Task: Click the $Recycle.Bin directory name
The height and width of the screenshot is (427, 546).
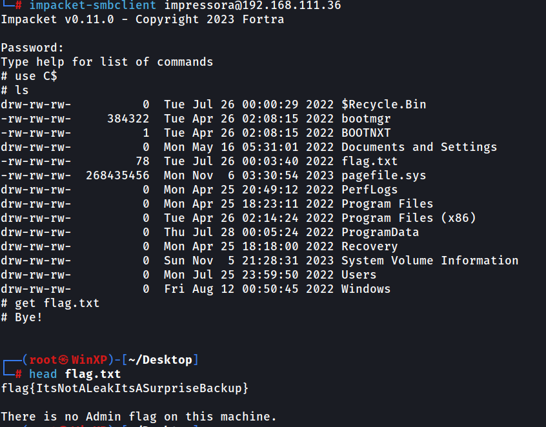Action: click(384, 104)
